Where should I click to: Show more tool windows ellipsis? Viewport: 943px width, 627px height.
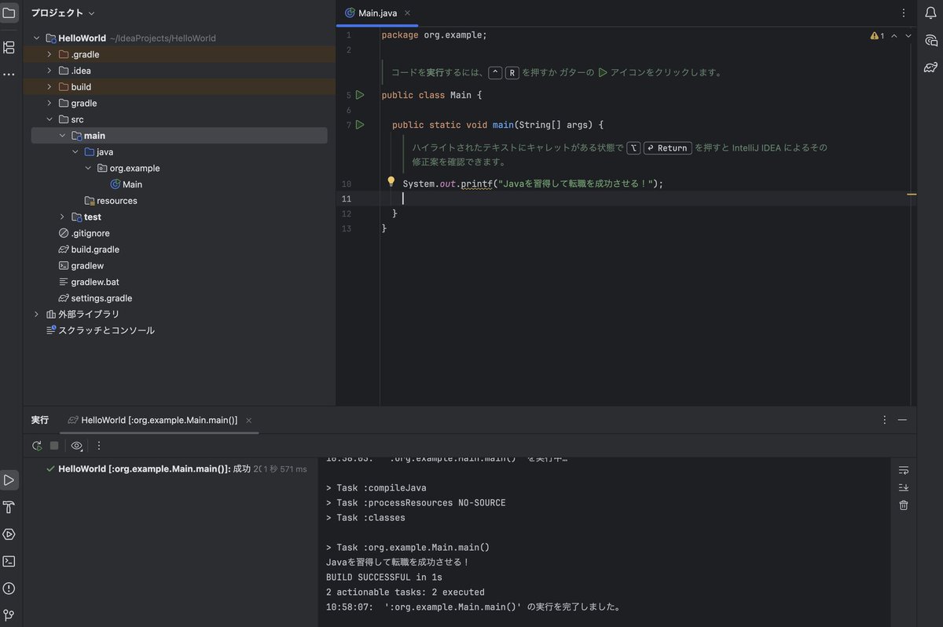[x=9, y=74]
